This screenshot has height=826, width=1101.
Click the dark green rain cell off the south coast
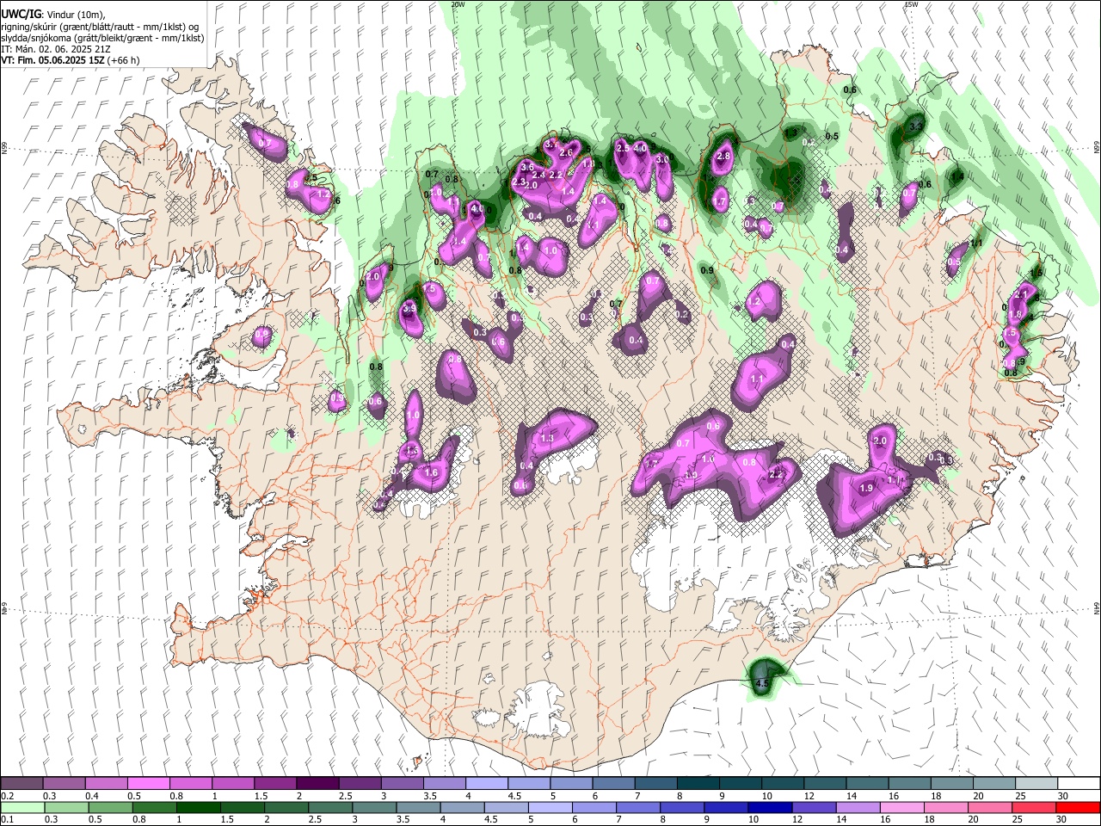(x=764, y=676)
